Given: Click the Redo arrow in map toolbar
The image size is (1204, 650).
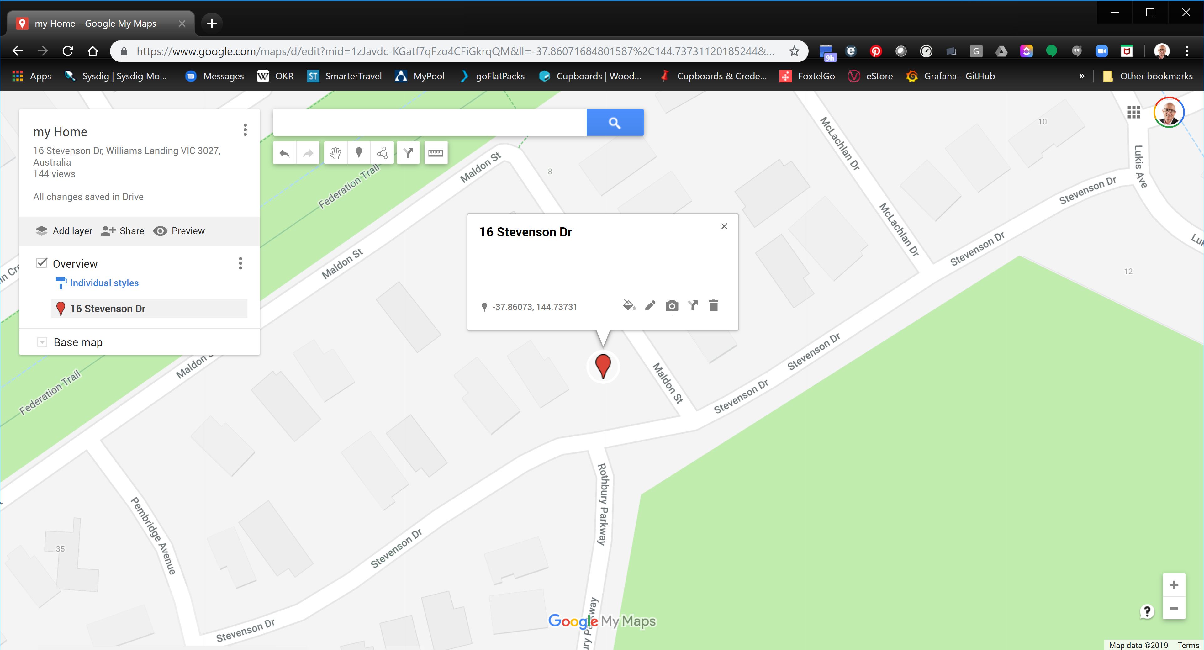Looking at the screenshot, I should pos(308,153).
